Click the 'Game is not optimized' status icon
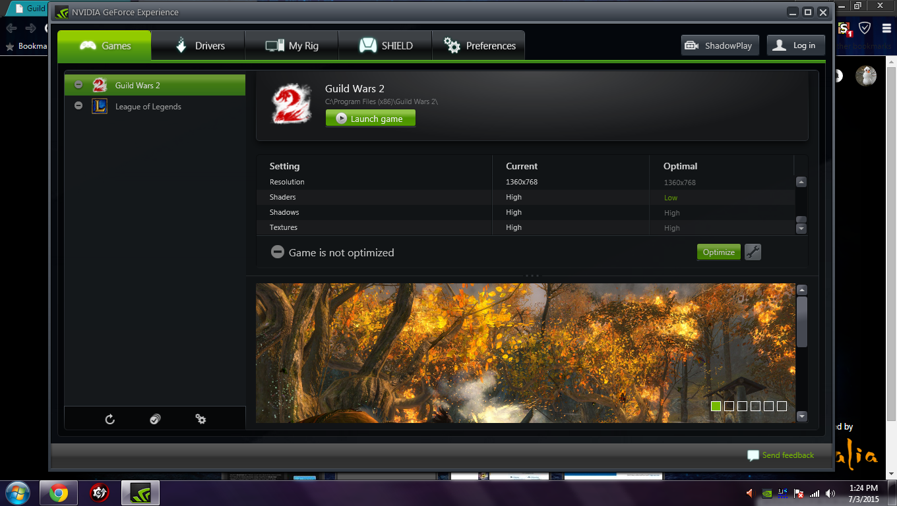The width and height of the screenshot is (897, 506). click(x=278, y=252)
